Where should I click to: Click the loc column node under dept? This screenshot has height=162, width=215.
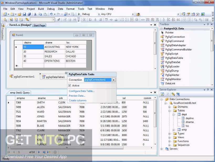(187, 126)
